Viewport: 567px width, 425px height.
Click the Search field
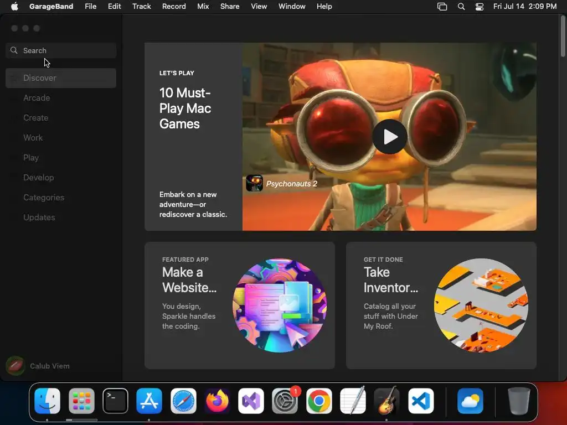tap(61, 50)
